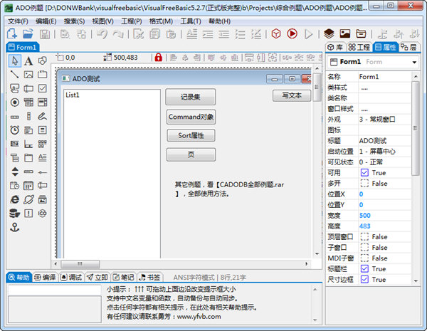Click the new file toolbar icon
427x331 pixels.
click(12, 33)
